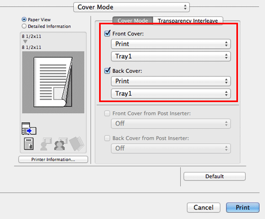The height and width of the screenshot is (219, 265).
Task: Click the Print button
Action: pos(243,207)
